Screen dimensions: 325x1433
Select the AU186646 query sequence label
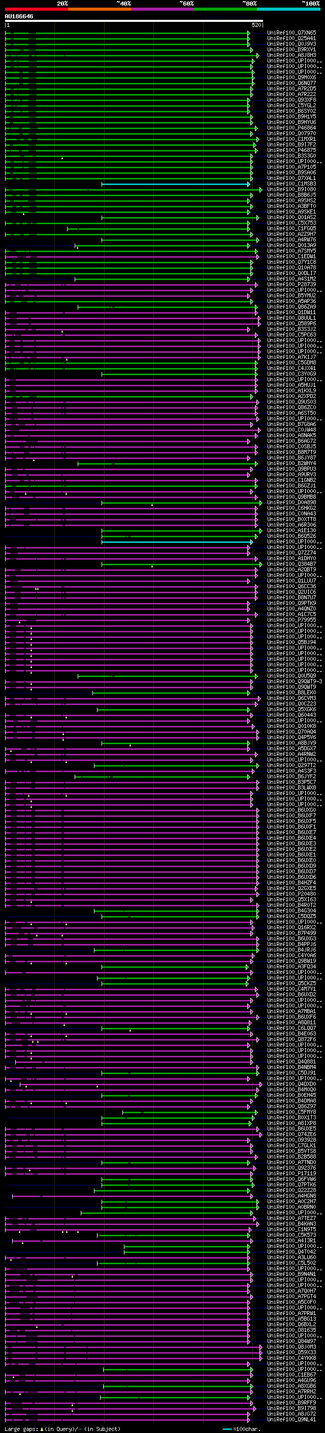click(19, 16)
